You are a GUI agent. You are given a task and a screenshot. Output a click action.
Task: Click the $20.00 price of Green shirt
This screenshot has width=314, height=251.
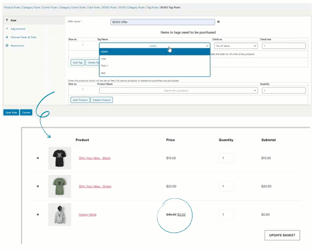171,186
